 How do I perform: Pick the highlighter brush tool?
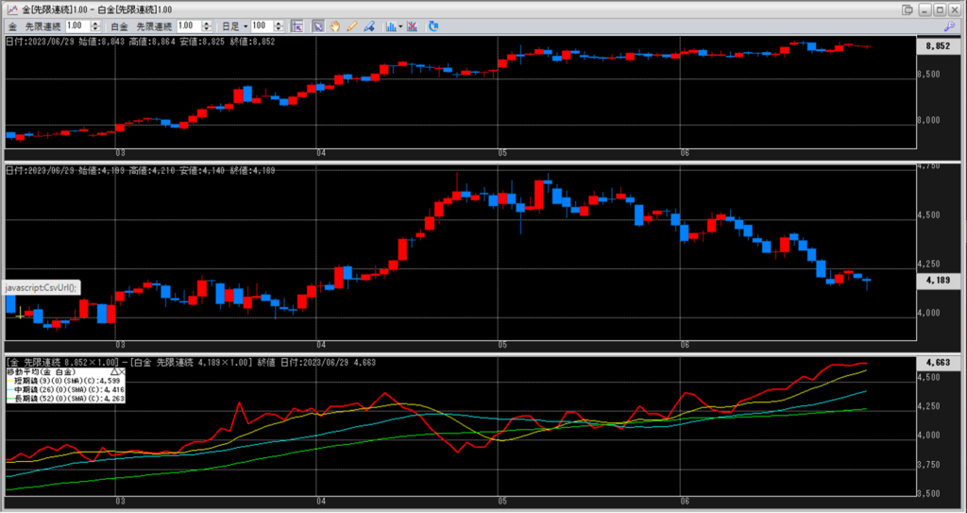367,26
